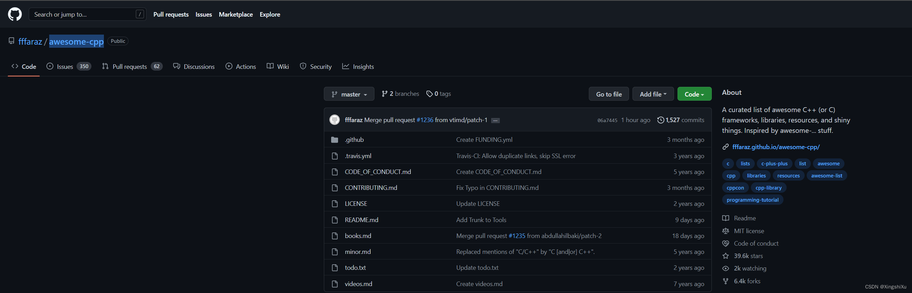Click the file icon beside CODE_OF_CONDUCT.md

(x=335, y=172)
